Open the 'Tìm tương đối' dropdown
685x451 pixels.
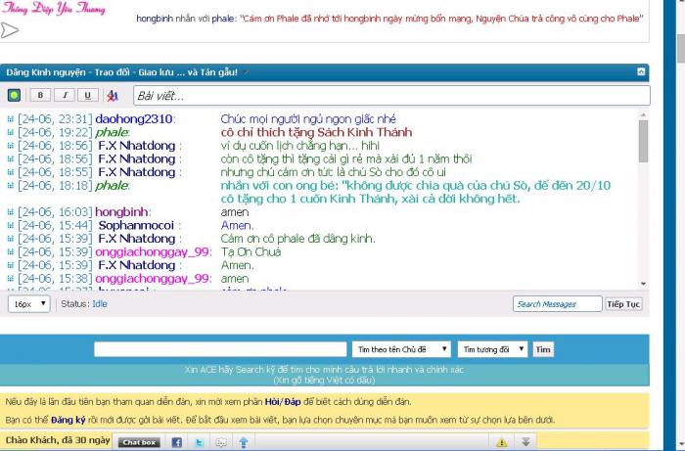click(x=492, y=349)
